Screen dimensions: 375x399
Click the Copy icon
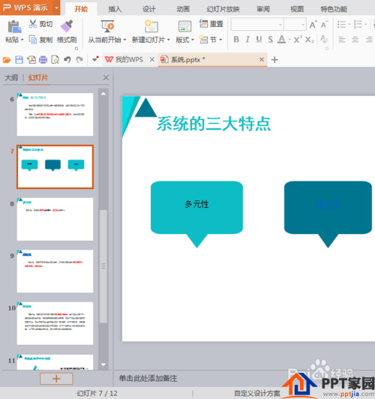click(x=33, y=40)
